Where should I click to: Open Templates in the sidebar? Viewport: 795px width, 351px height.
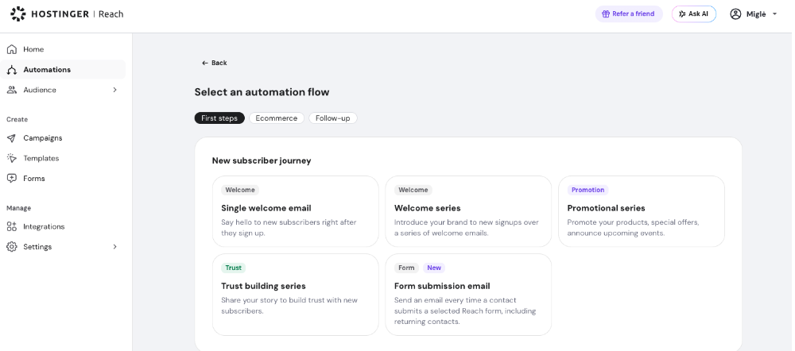pos(63,158)
